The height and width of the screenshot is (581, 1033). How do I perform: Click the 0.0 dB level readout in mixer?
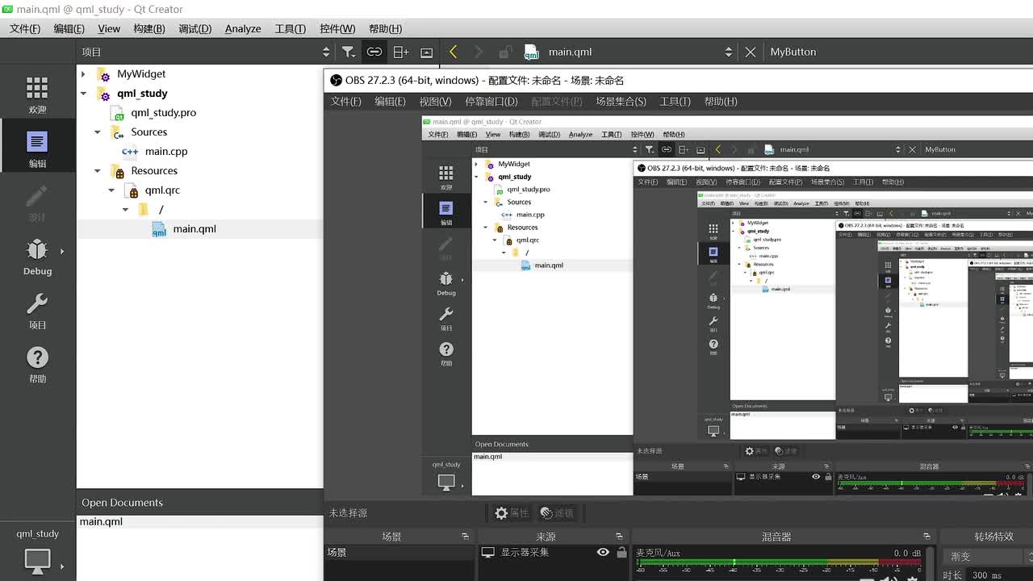(x=906, y=554)
